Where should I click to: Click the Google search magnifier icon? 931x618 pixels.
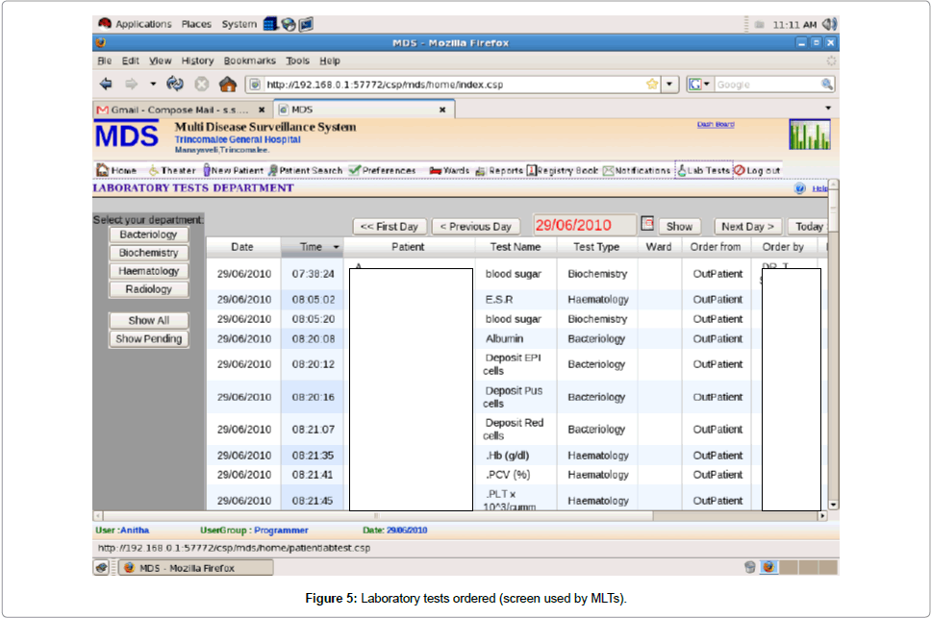coord(826,85)
